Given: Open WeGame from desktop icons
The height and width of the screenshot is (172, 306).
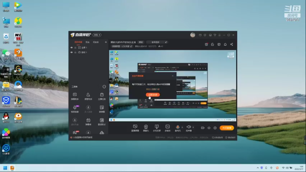Looking at the screenshot, I should 18,70.
